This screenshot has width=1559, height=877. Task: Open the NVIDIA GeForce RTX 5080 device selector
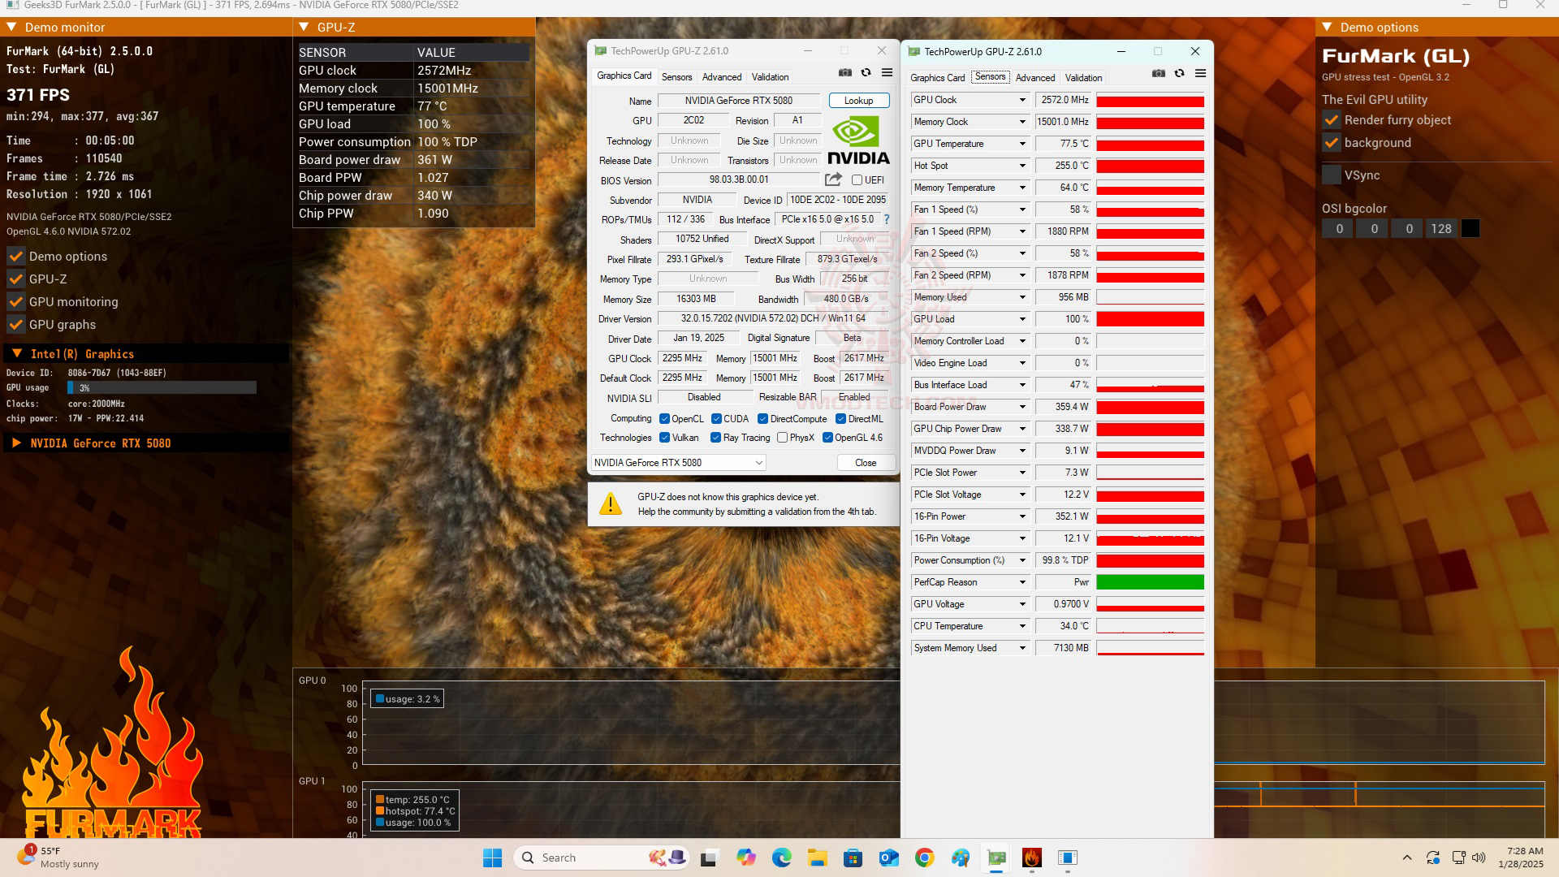(678, 463)
